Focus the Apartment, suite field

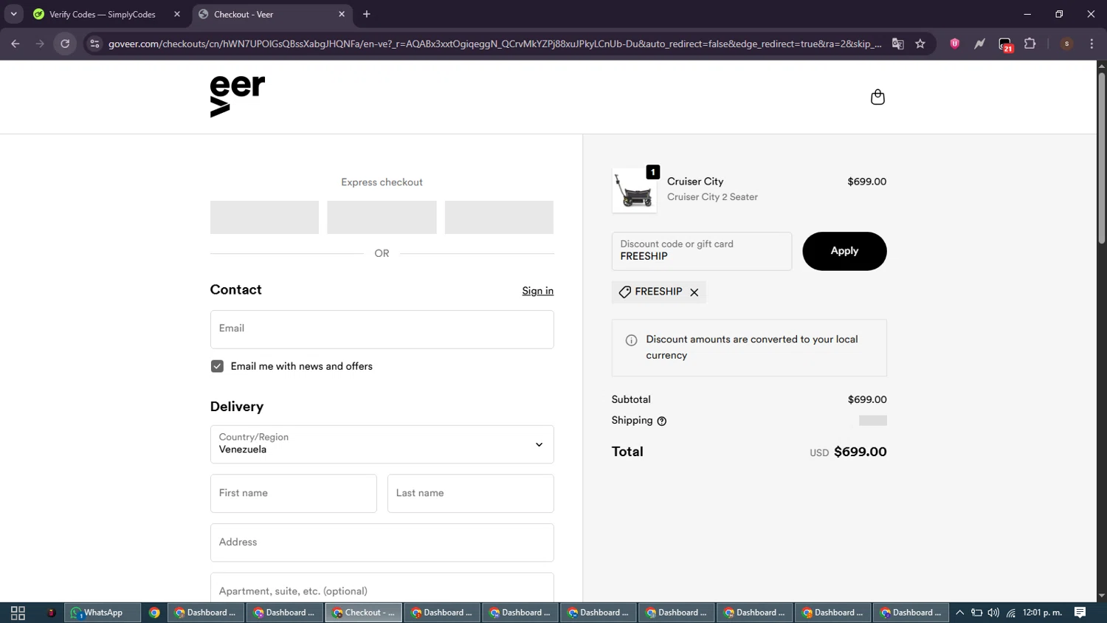tap(382, 588)
